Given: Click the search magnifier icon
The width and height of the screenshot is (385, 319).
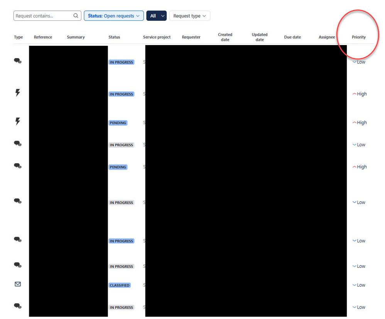Looking at the screenshot, I should [76, 16].
